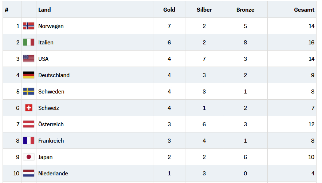
Task: Sort by the Gold column header
Action: [x=169, y=10]
